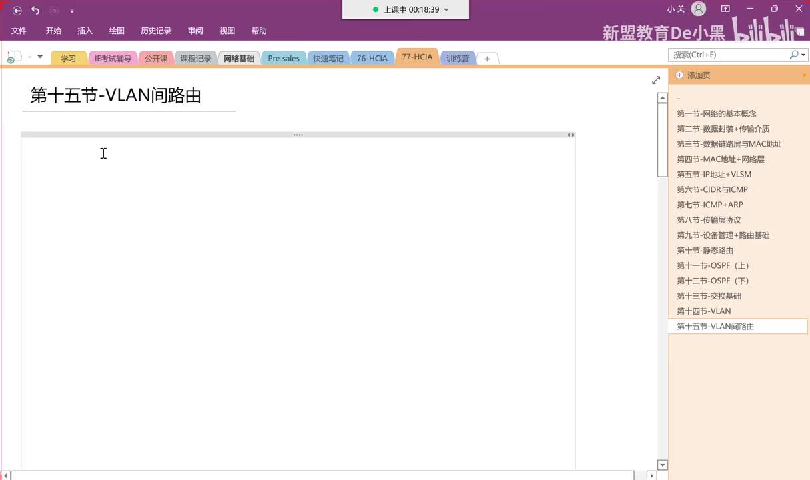The width and height of the screenshot is (810, 480).
Task: Click the horizontal scrollbar left arrow
Action: (7, 475)
